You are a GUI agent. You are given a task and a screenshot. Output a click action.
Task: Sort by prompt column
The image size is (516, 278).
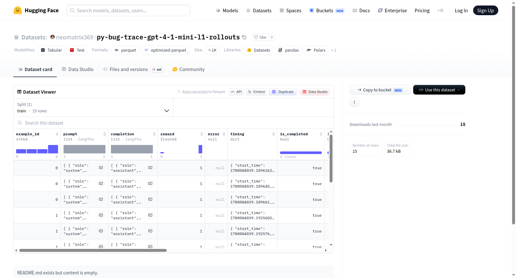[104, 134]
